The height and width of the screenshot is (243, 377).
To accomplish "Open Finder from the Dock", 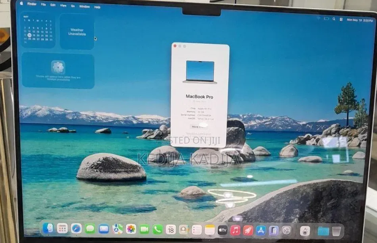I will click(48, 228).
